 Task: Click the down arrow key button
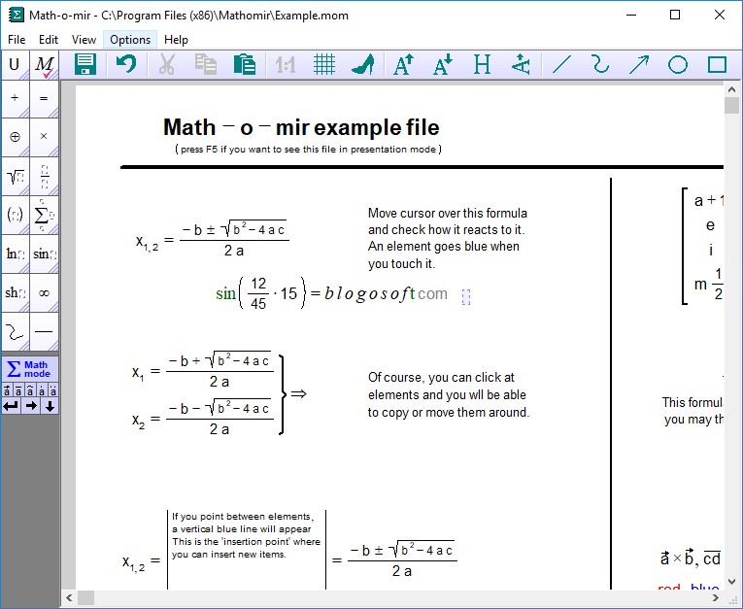click(50, 406)
